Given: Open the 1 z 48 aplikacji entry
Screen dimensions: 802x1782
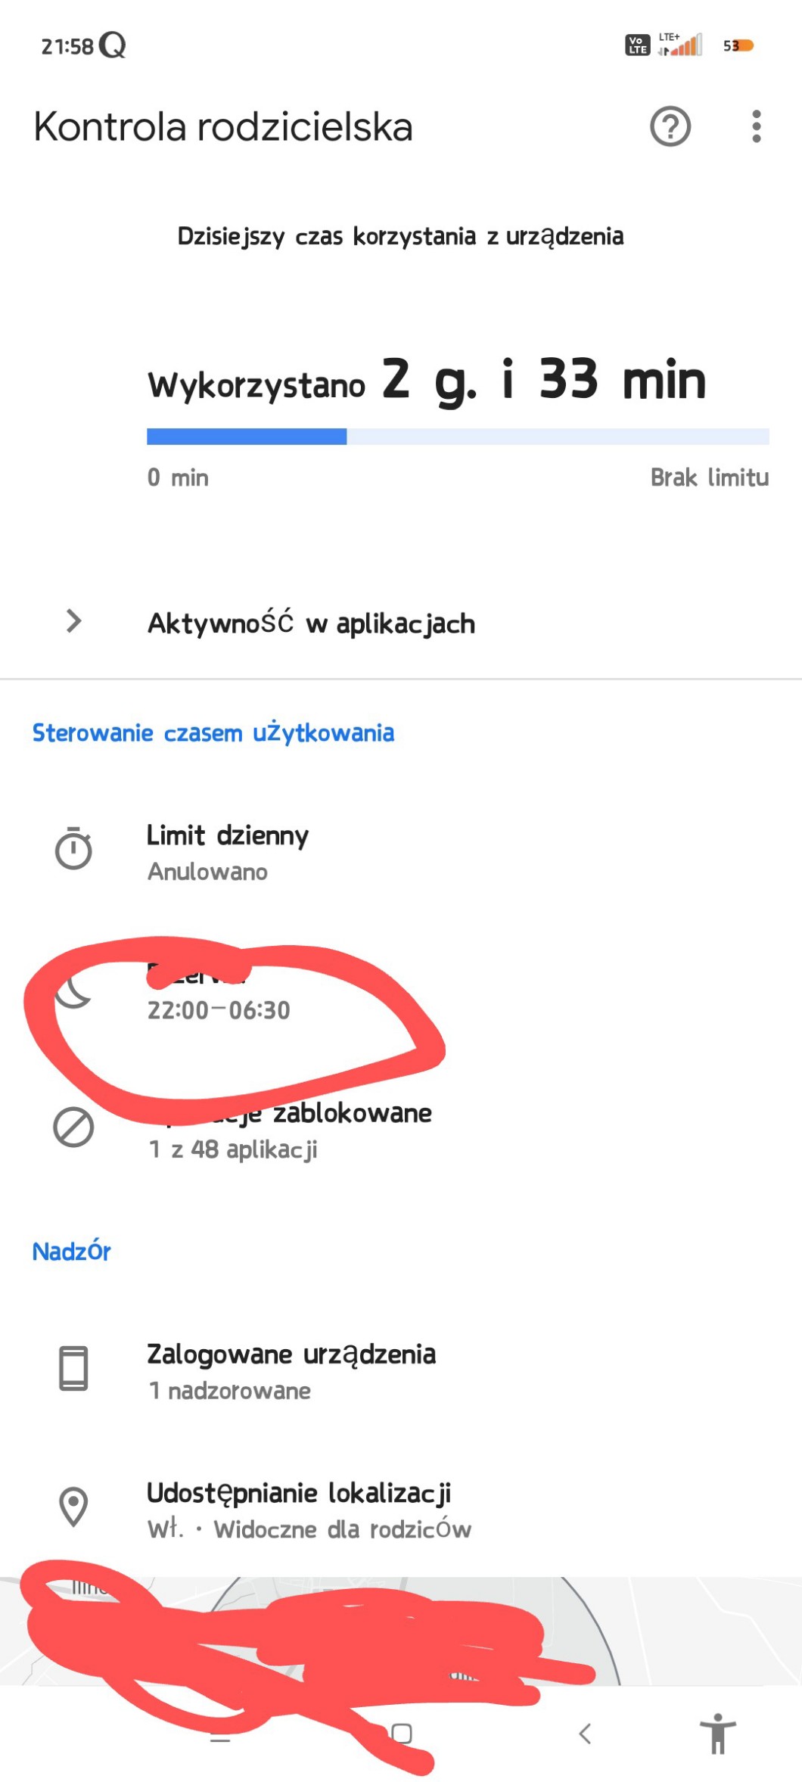Looking at the screenshot, I should [233, 1149].
